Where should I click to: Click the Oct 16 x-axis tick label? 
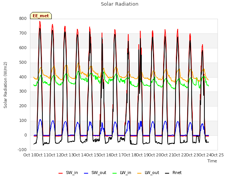tap(105, 155)
